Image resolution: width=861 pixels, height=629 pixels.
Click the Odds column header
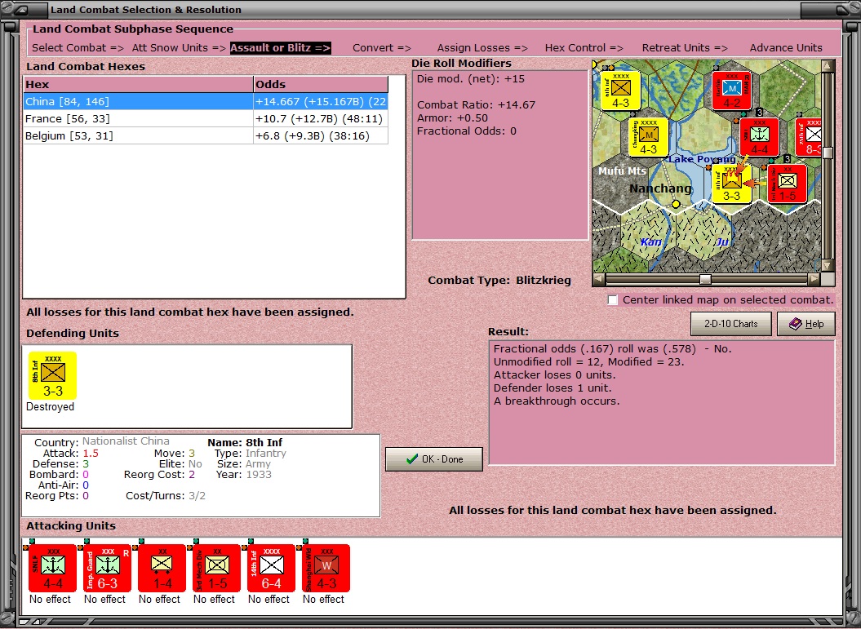(321, 85)
